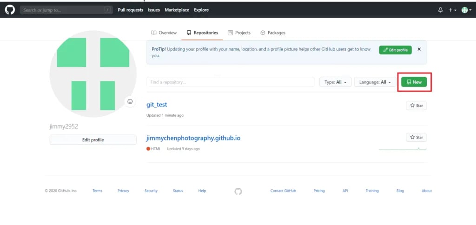Open the Training footer link
476x225 pixels.
(x=372, y=191)
